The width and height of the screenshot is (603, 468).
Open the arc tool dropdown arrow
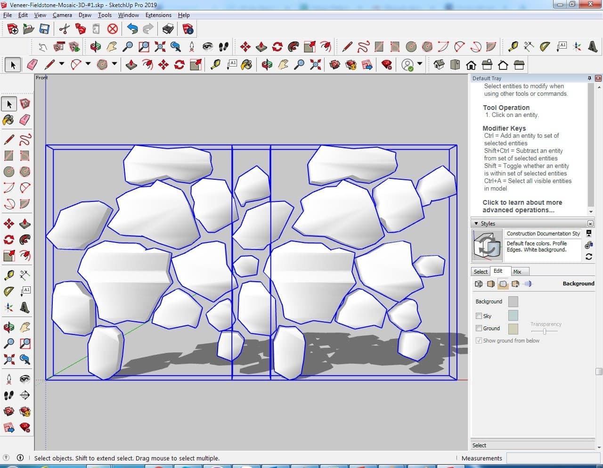88,64
